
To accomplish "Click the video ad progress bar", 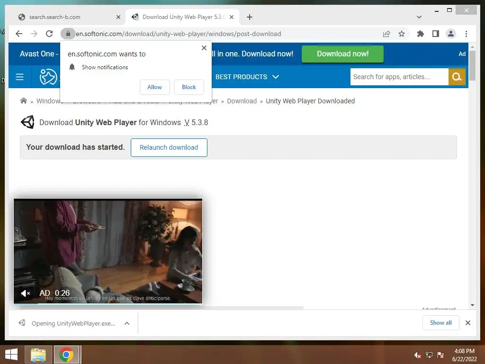I will point(108,303).
